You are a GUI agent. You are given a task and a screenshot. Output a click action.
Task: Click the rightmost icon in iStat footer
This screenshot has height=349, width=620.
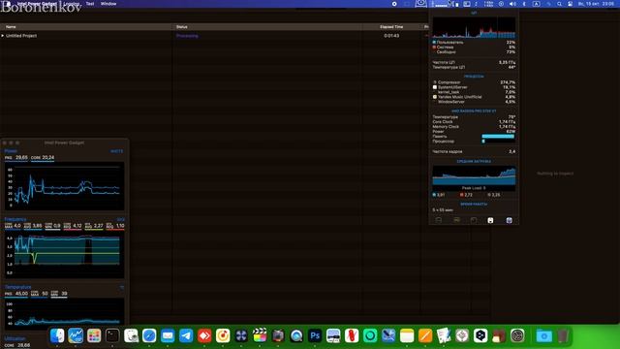tap(510, 220)
